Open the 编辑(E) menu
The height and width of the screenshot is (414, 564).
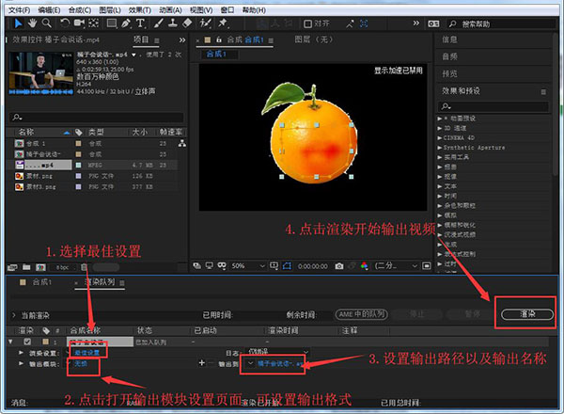tap(49, 10)
